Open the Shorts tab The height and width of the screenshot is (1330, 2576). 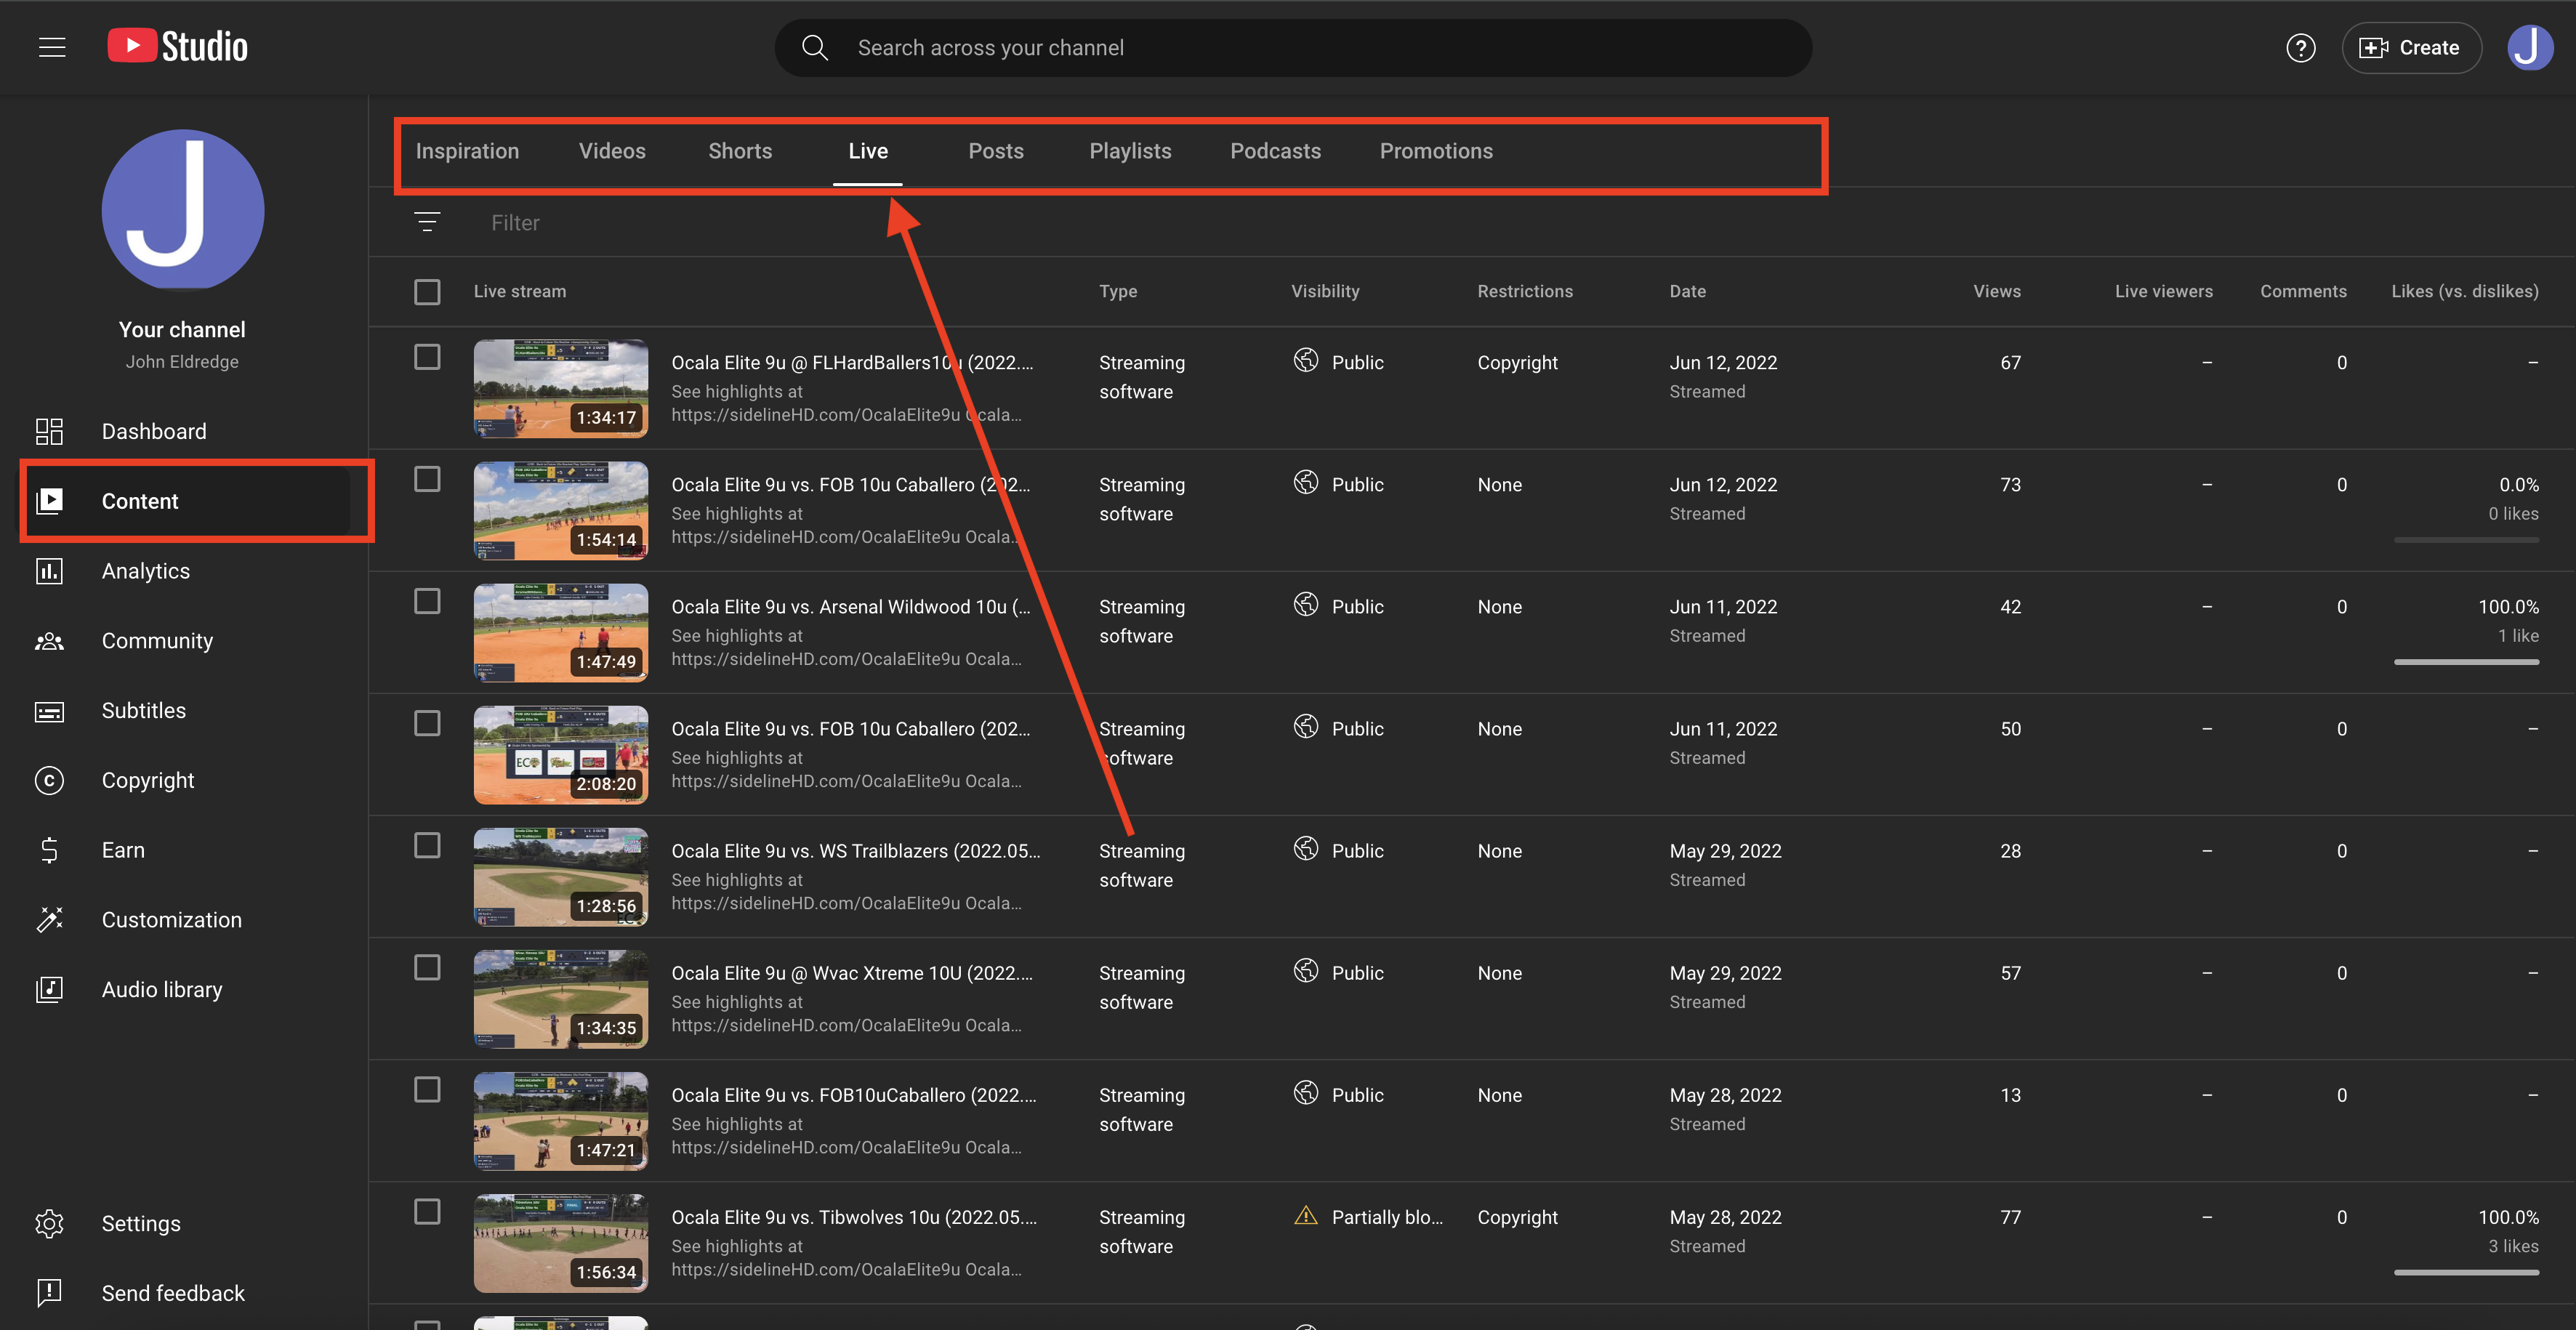click(x=740, y=151)
